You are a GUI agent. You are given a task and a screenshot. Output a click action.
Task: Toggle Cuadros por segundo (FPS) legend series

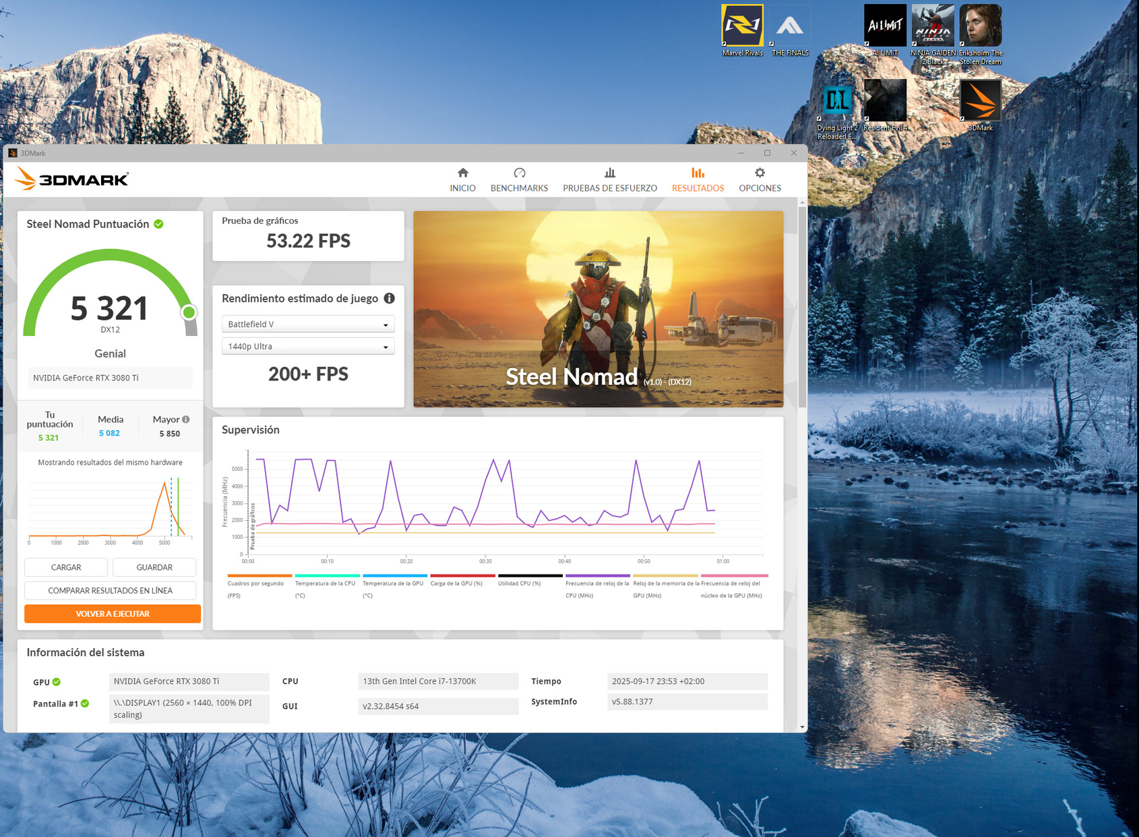(x=259, y=586)
